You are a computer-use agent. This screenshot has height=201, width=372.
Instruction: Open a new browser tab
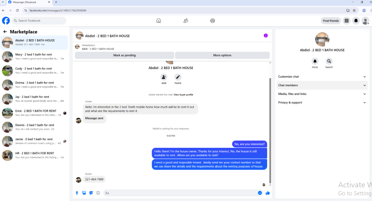pos(56,2)
